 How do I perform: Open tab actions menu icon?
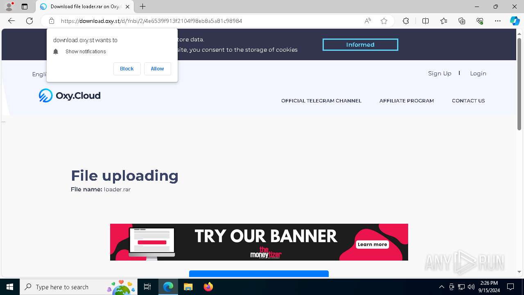(x=25, y=7)
